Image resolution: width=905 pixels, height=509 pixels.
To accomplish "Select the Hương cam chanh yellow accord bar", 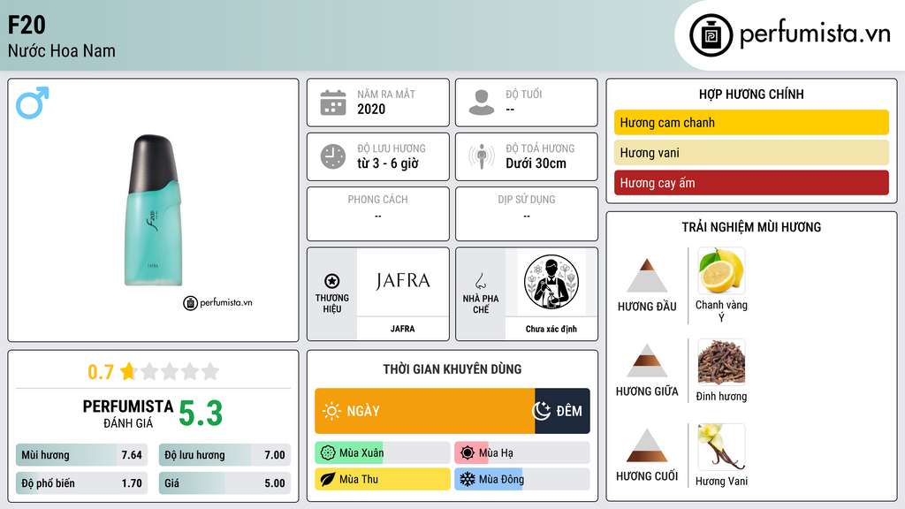I will [751, 122].
